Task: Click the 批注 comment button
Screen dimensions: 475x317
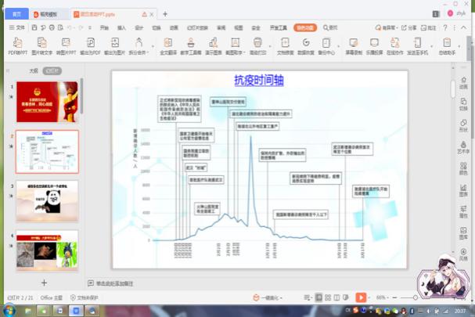Action: point(429,27)
